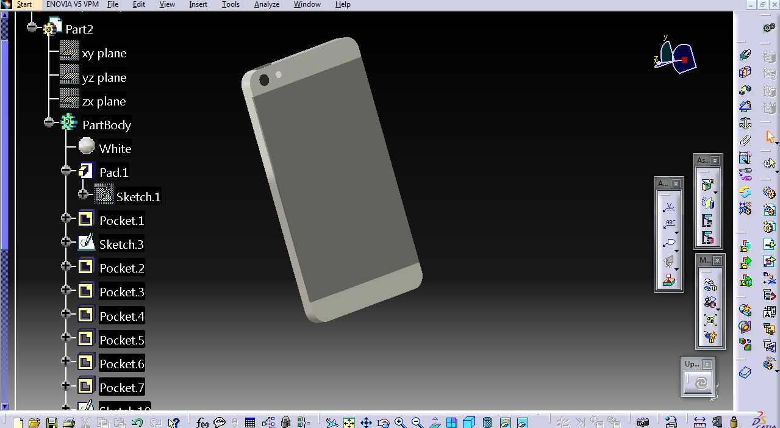Viewport: 780px width, 428px height.
Task: Click the Lock icon in bottom toolbar
Action: pyautogui.click(x=285, y=423)
